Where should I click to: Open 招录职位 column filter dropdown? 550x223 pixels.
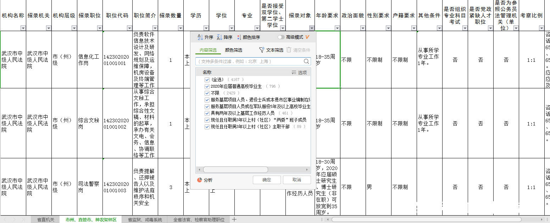pos(100,28)
